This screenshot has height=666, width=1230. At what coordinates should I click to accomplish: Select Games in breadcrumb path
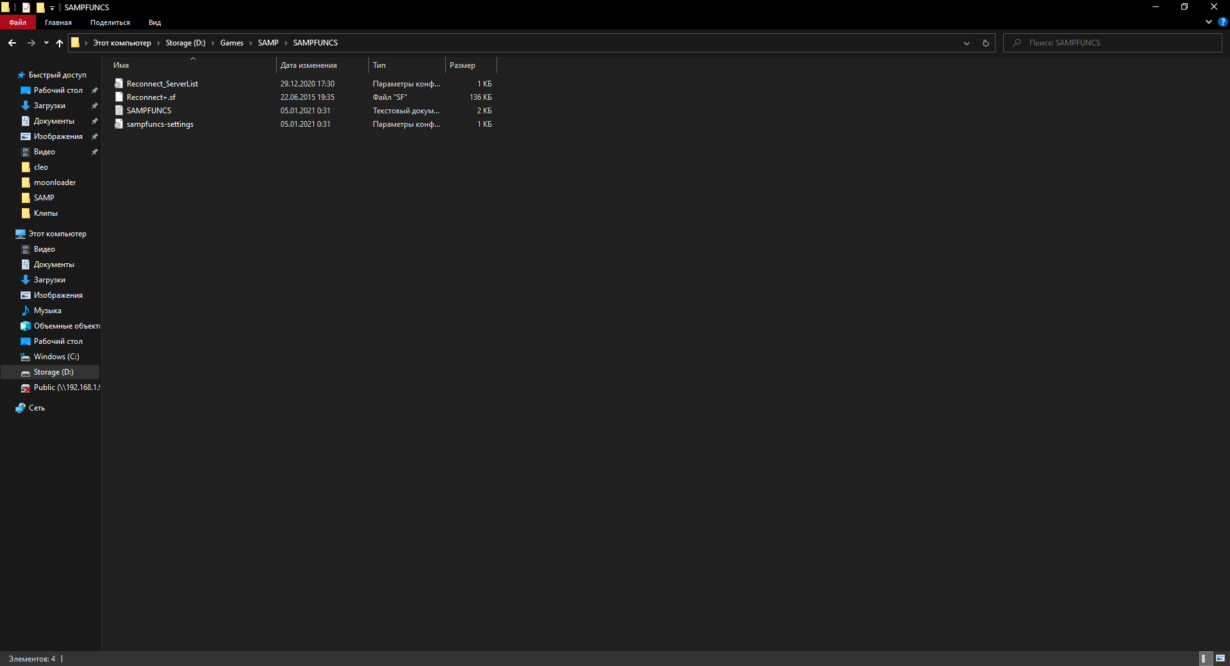pos(232,43)
